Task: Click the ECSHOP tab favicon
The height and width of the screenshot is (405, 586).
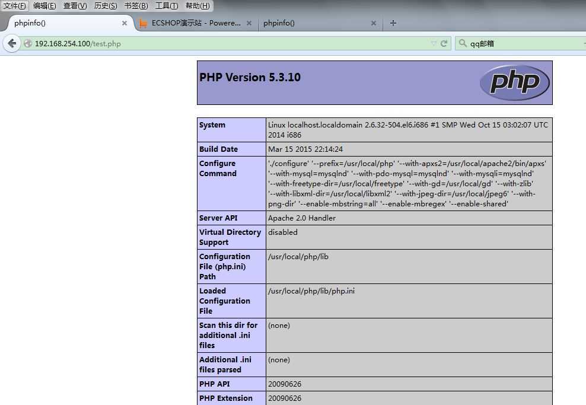Action: (143, 24)
